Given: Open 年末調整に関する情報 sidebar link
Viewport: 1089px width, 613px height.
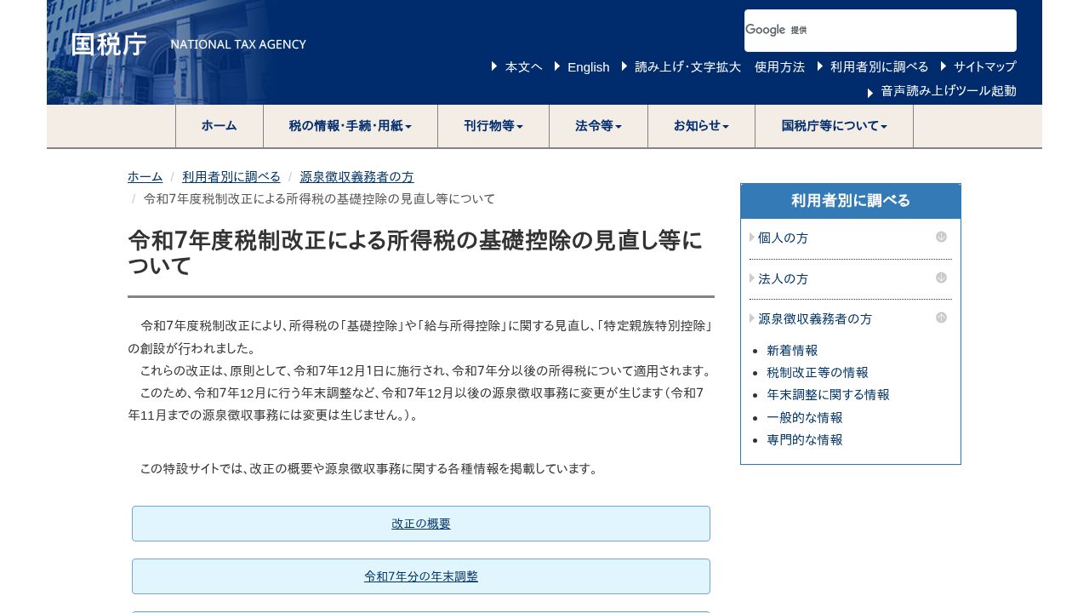Looking at the screenshot, I should (828, 395).
